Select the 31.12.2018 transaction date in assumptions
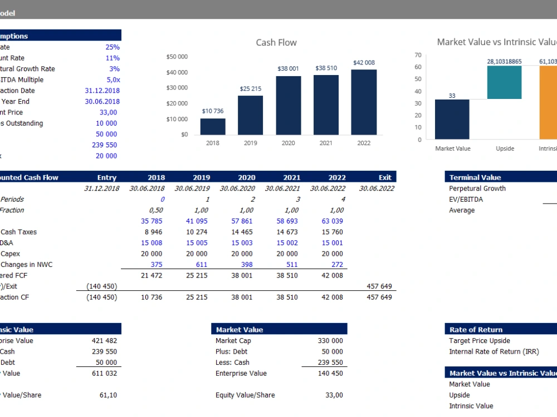 102,91
